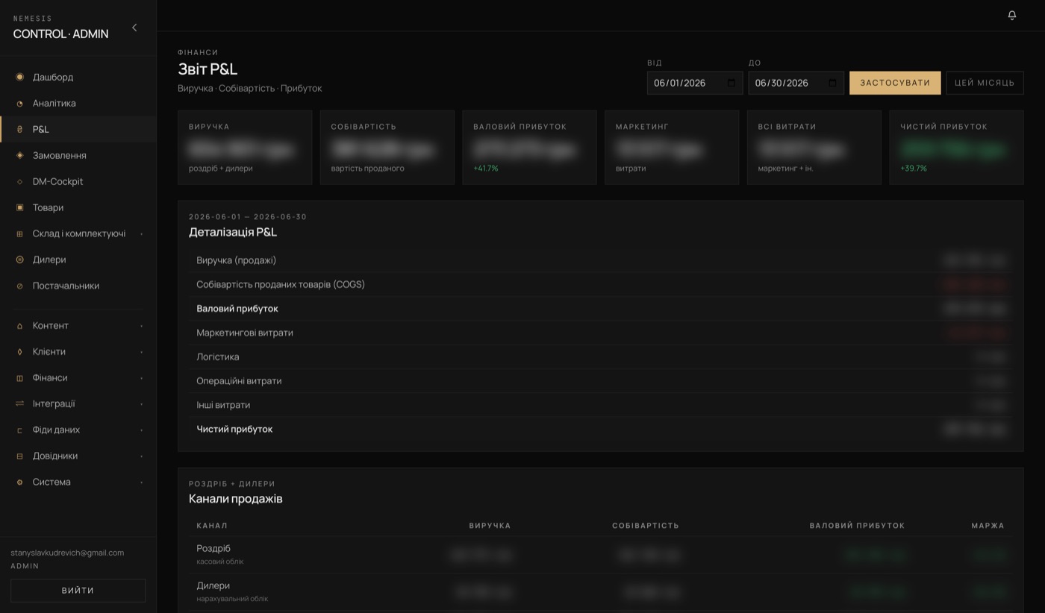1045x613 pixels.
Task: Select the P&L menu item
Action: click(78, 129)
